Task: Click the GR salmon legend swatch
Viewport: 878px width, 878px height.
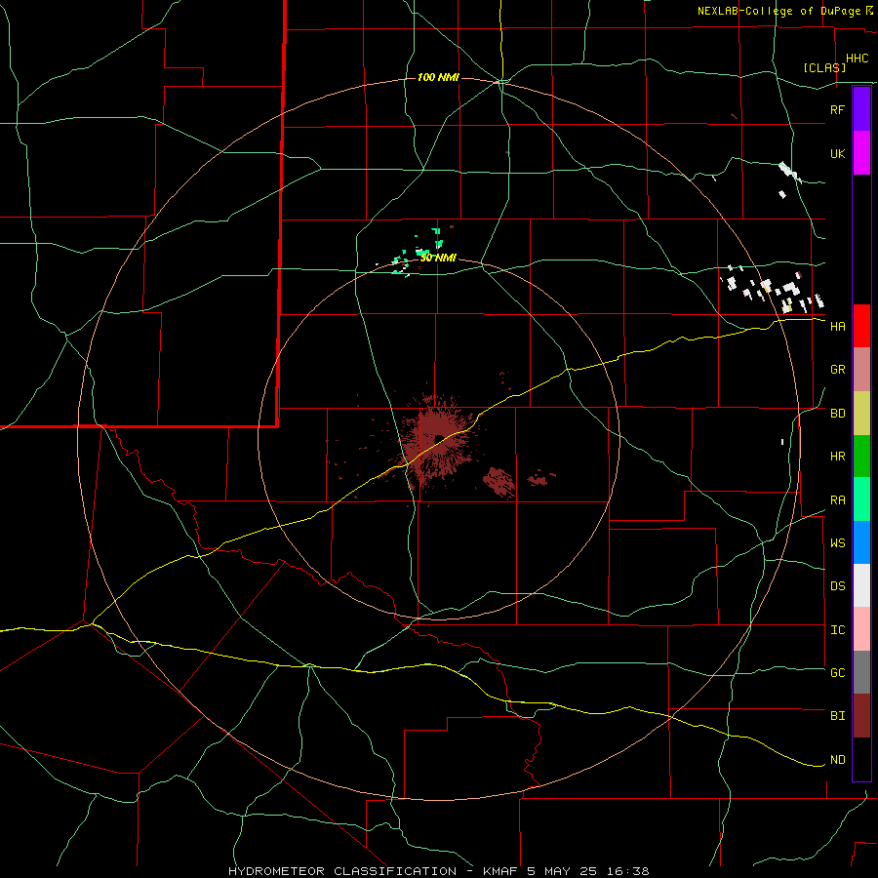Action: click(861, 369)
